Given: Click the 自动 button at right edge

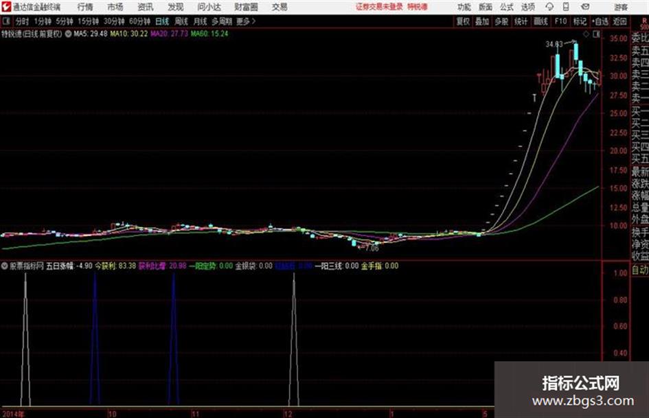Looking at the screenshot, I should click(640, 270).
